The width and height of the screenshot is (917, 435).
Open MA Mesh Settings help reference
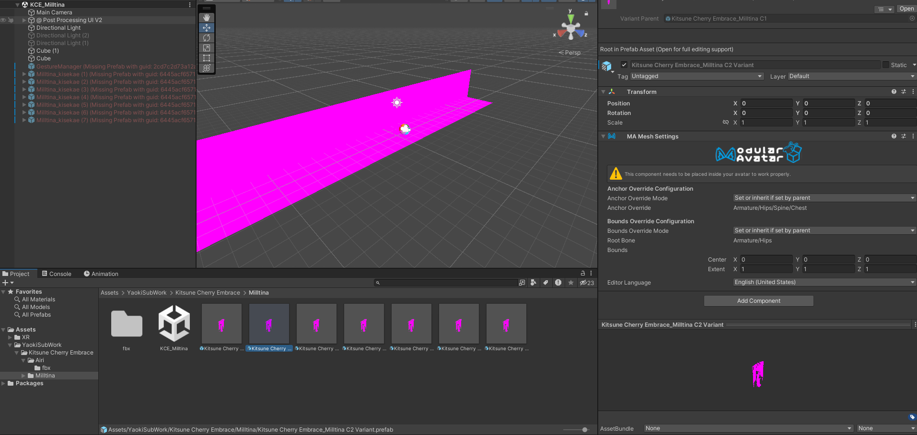click(x=894, y=136)
